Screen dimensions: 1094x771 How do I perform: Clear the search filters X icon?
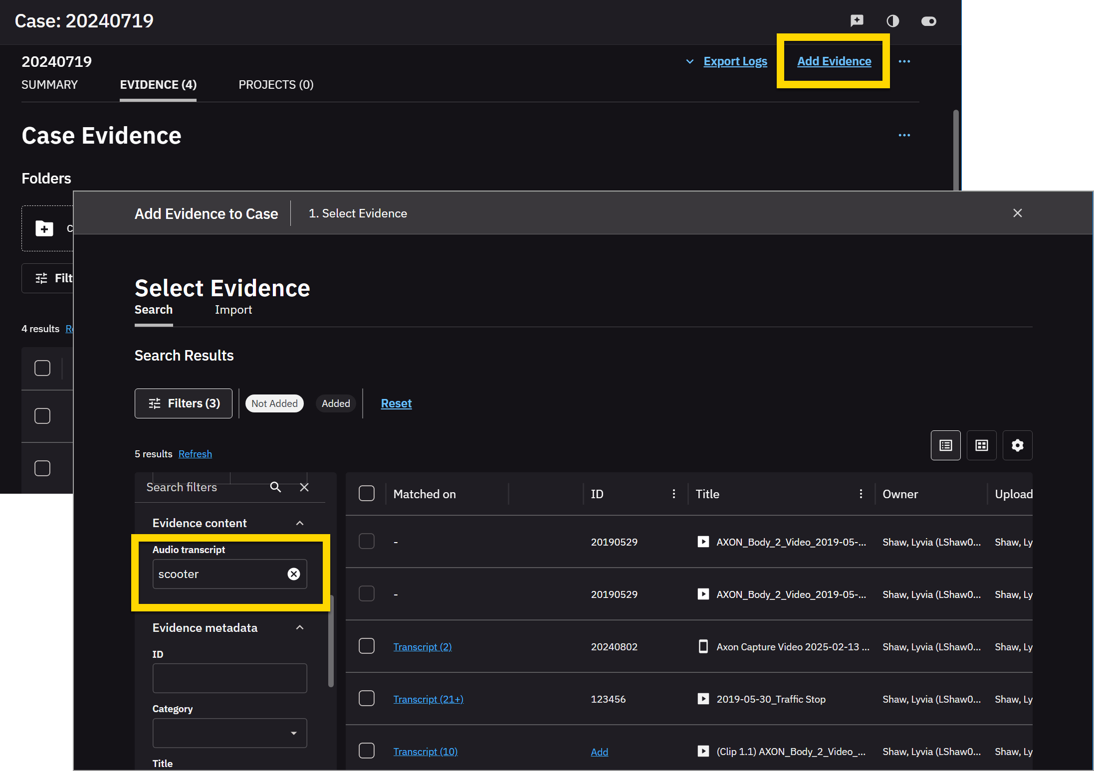pos(304,487)
